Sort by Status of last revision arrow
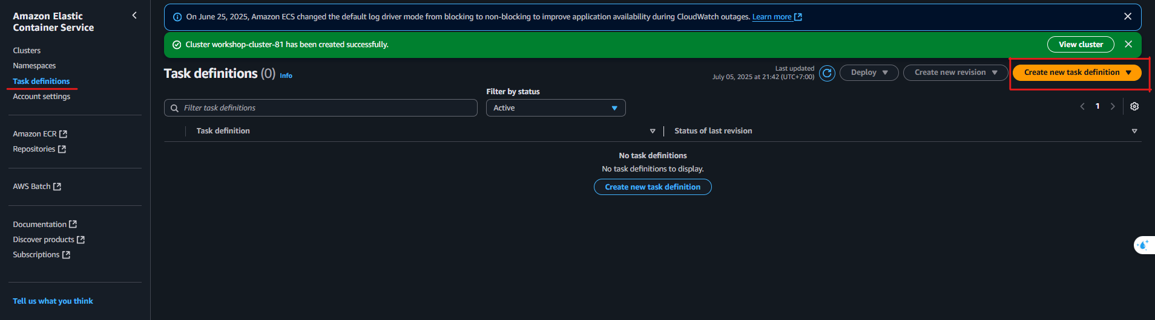The height and width of the screenshot is (320, 1155). pyautogui.click(x=1134, y=131)
